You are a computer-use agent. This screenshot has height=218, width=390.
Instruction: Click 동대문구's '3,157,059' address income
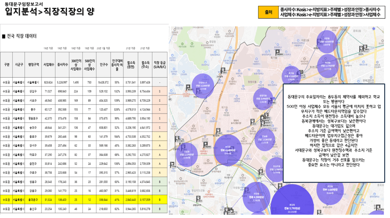145,200
